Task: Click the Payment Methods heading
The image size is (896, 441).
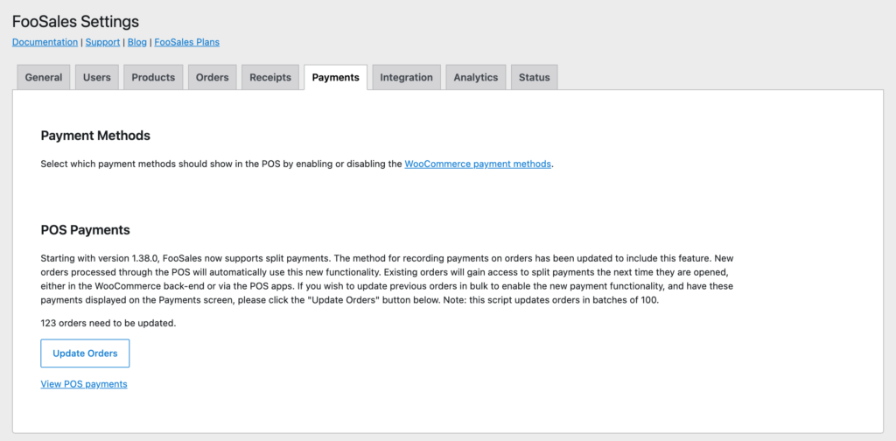Action: click(x=95, y=136)
